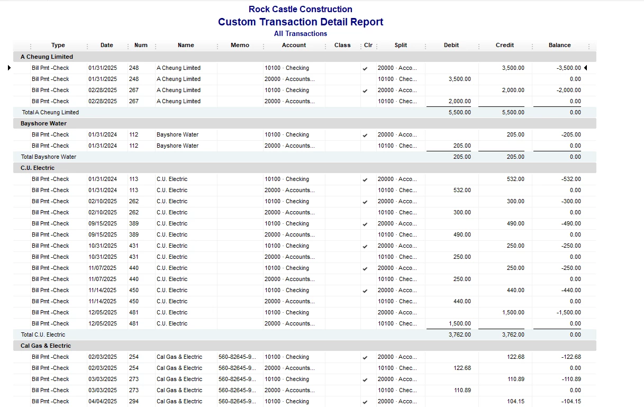Click the Total Bayshore Water row label
The image size is (644, 407).
pyautogui.click(x=49, y=157)
